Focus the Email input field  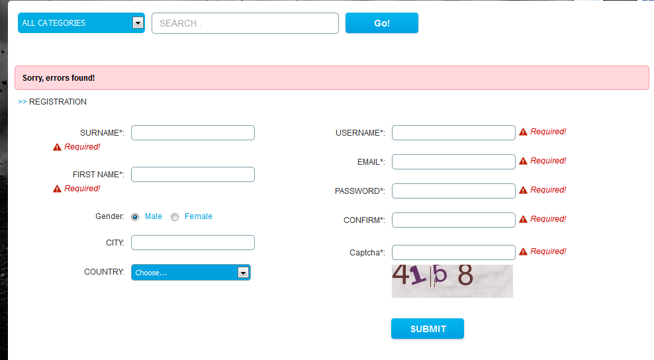(453, 162)
